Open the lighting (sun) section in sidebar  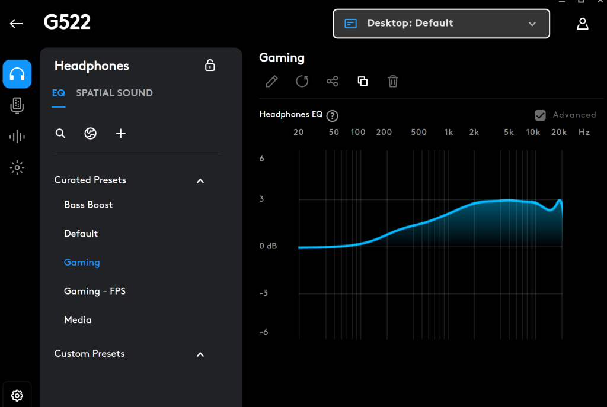pos(17,167)
